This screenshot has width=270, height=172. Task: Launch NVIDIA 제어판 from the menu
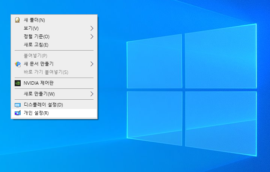click(54, 83)
